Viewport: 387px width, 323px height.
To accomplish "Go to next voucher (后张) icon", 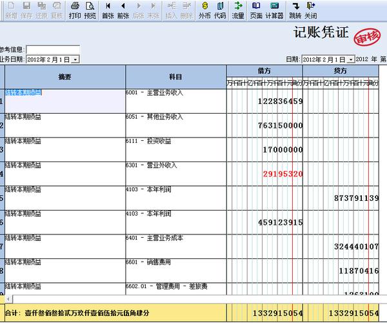I will pyautogui.click(x=139, y=10).
